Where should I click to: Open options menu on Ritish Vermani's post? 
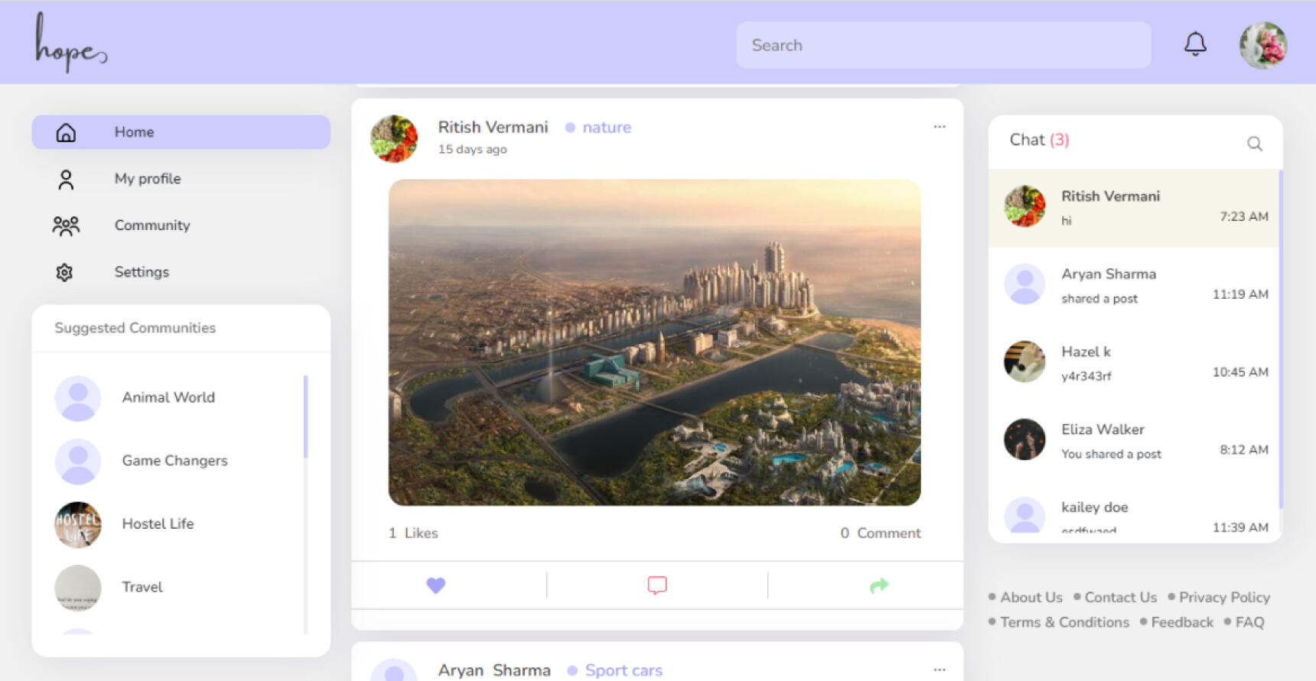(x=939, y=127)
